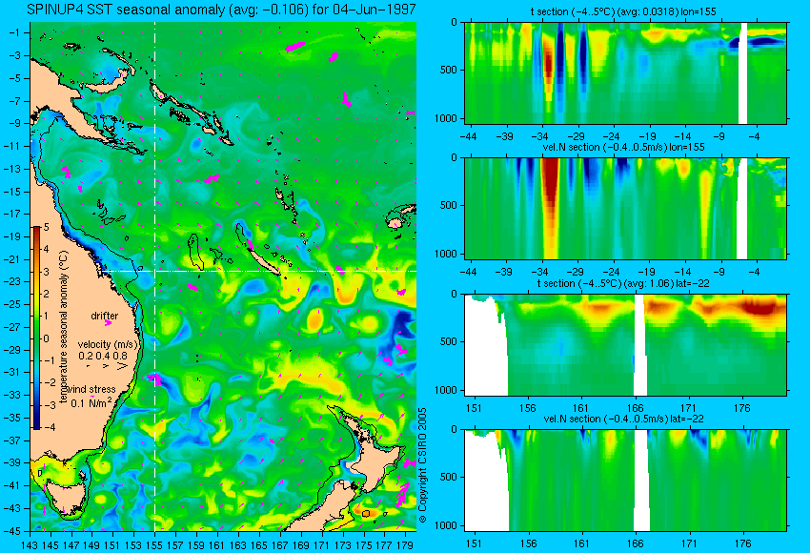
Task: Click the '© Copyright CSIRO 2005' vertical text
Action: pos(422,465)
